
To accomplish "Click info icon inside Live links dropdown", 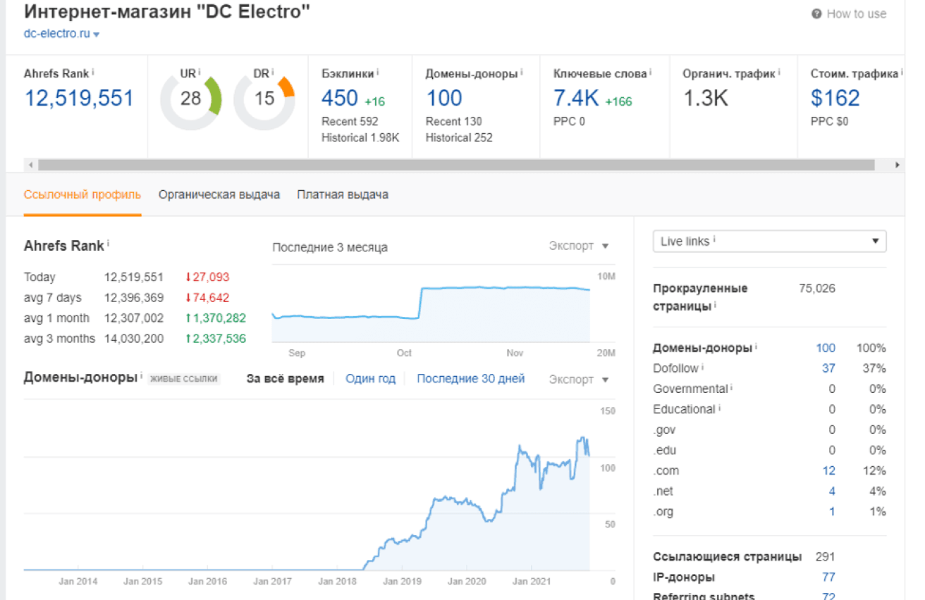I will pyautogui.click(x=714, y=240).
